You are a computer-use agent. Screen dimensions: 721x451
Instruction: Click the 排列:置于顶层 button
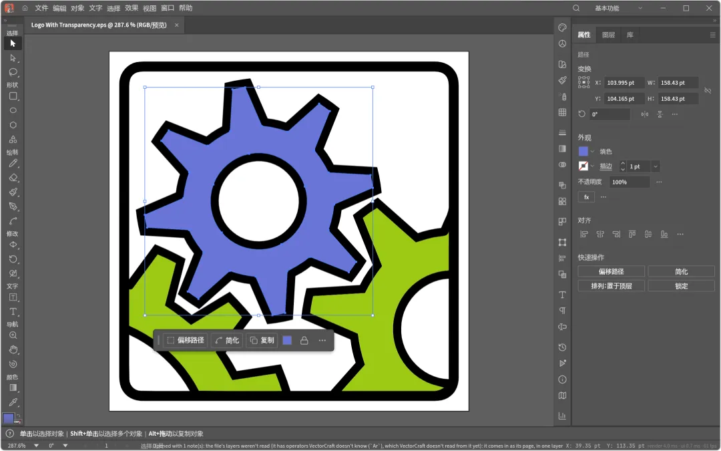pyautogui.click(x=611, y=286)
